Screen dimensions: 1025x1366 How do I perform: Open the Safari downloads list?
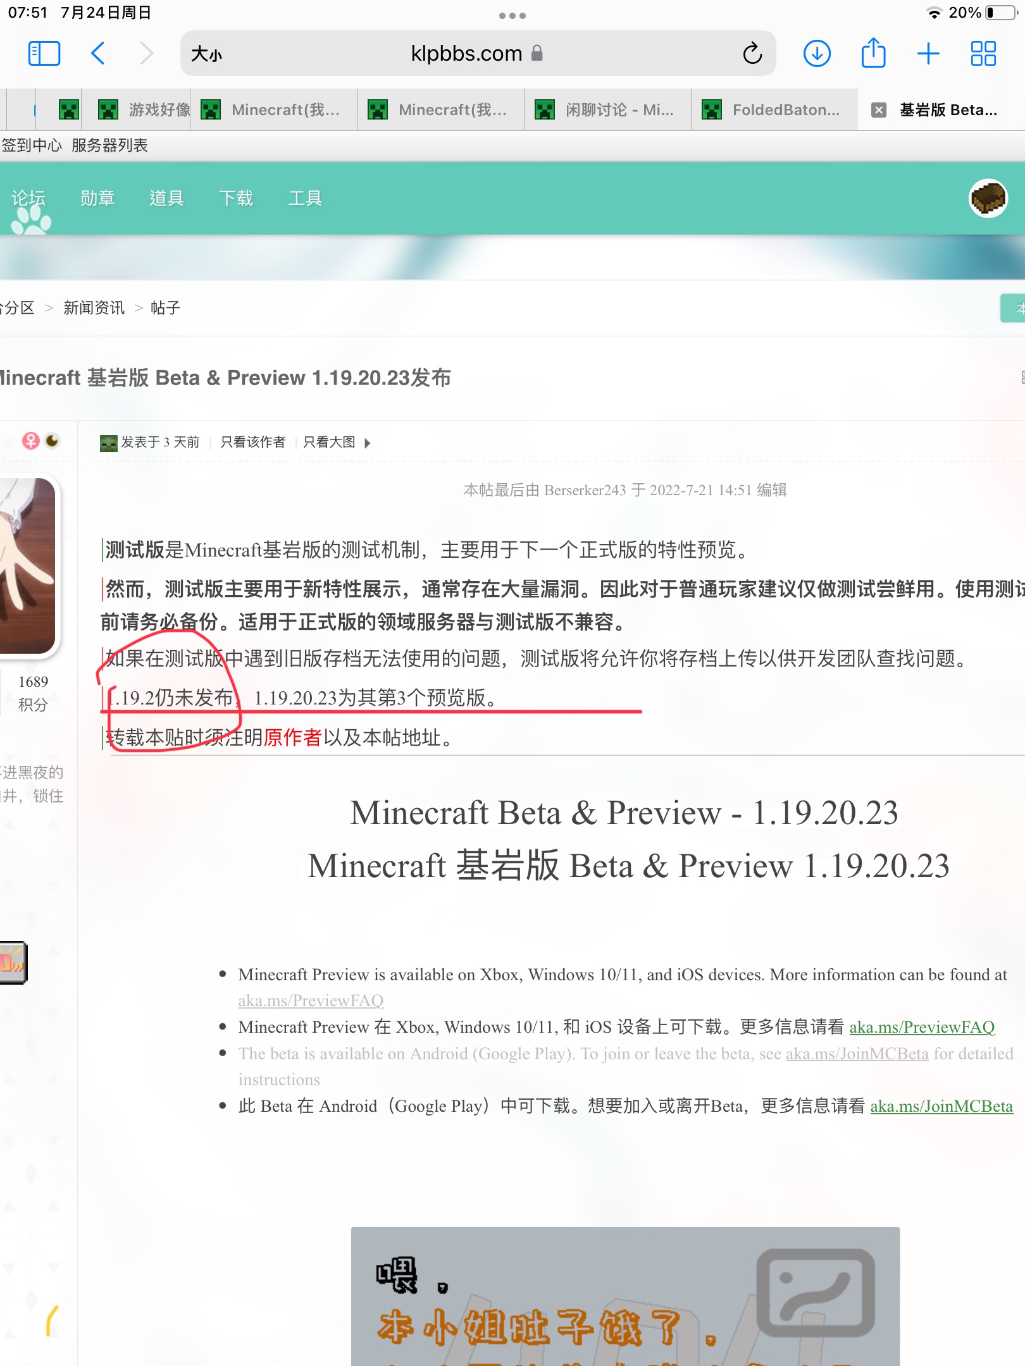[x=817, y=53]
